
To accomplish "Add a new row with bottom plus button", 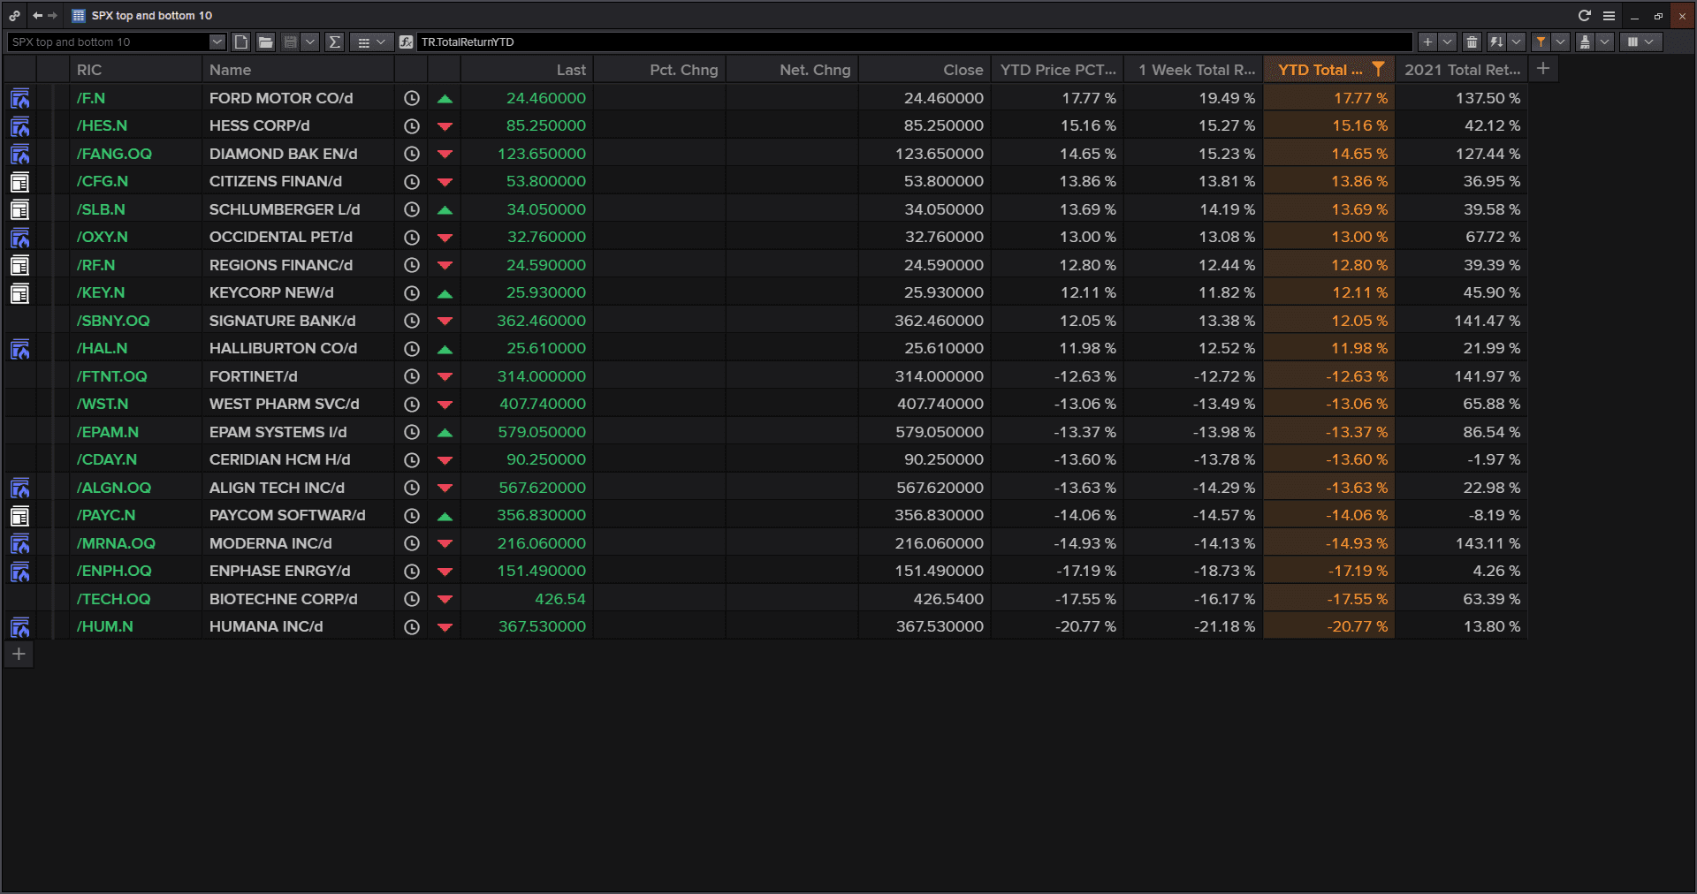I will [x=19, y=655].
